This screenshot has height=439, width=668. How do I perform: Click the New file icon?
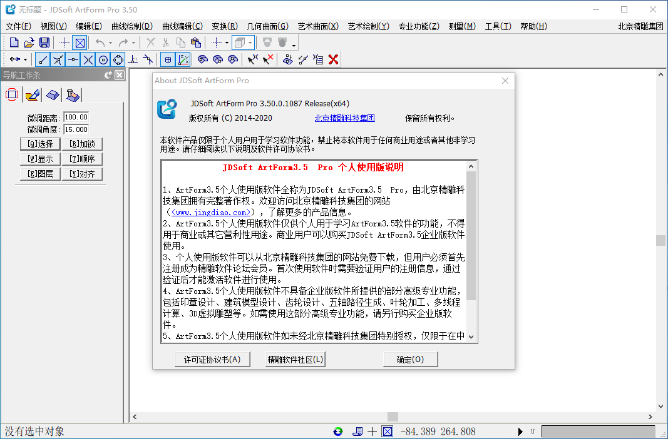tap(14, 43)
